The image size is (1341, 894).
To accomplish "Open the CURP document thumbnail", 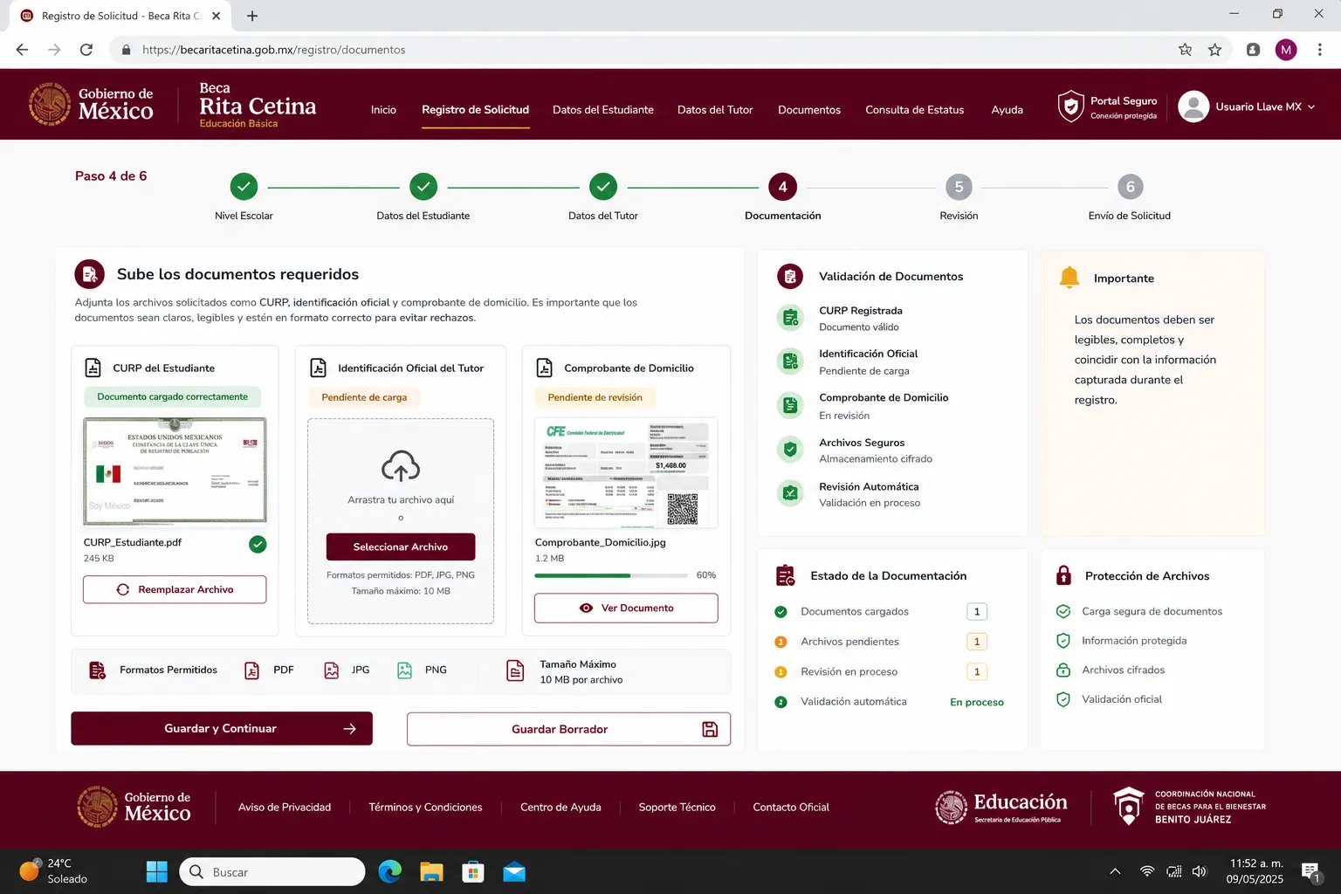I will pyautogui.click(x=175, y=471).
